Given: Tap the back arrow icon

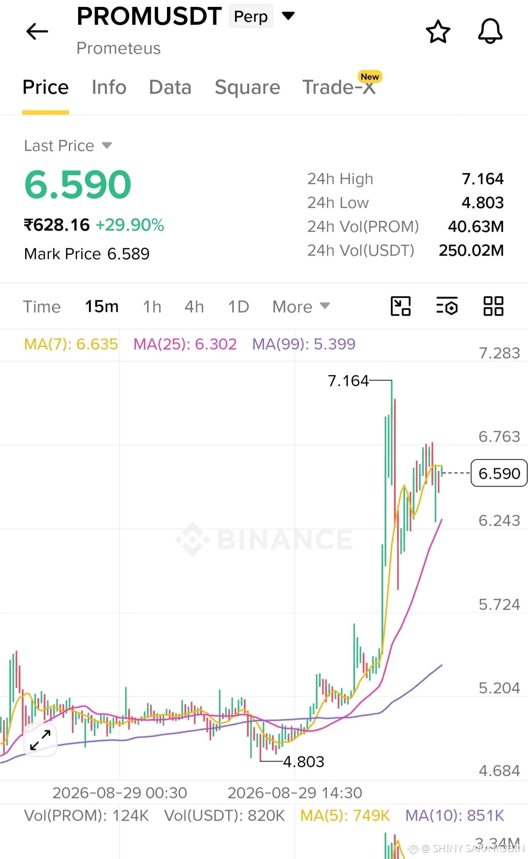Looking at the screenshot, I should point(37,32).
